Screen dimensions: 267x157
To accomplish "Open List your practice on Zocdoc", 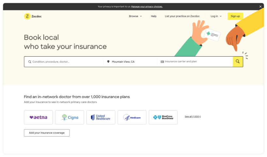I will pos(182,16).
